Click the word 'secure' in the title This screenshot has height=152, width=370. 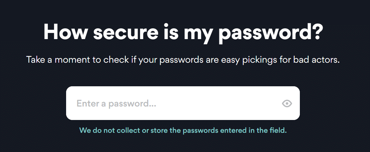pyautogui.click(x=125, y=33)
